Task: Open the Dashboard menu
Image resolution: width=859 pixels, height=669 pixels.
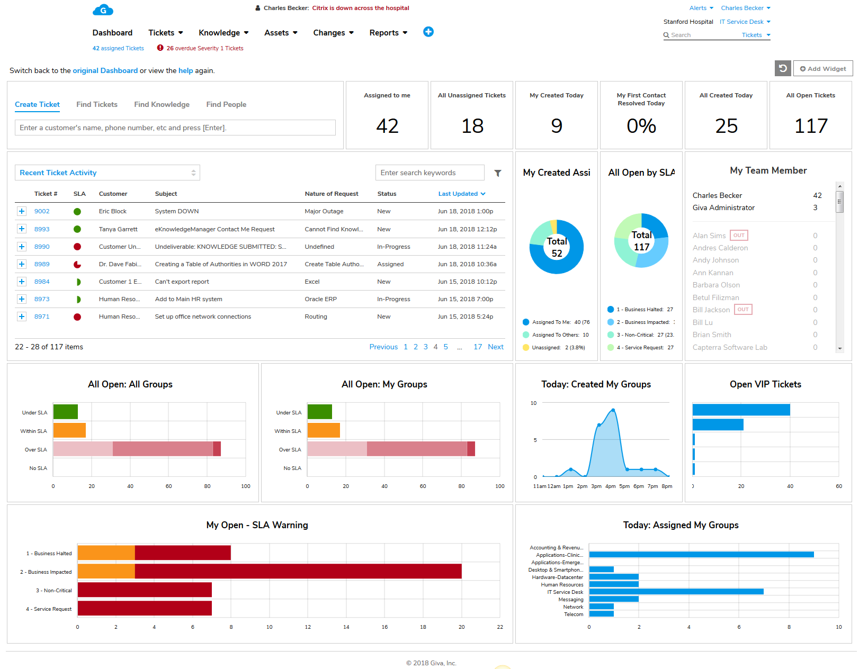Action: (112, 33)
